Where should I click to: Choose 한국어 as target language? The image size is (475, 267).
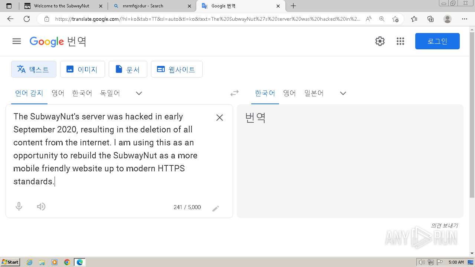tap(265, 93)
